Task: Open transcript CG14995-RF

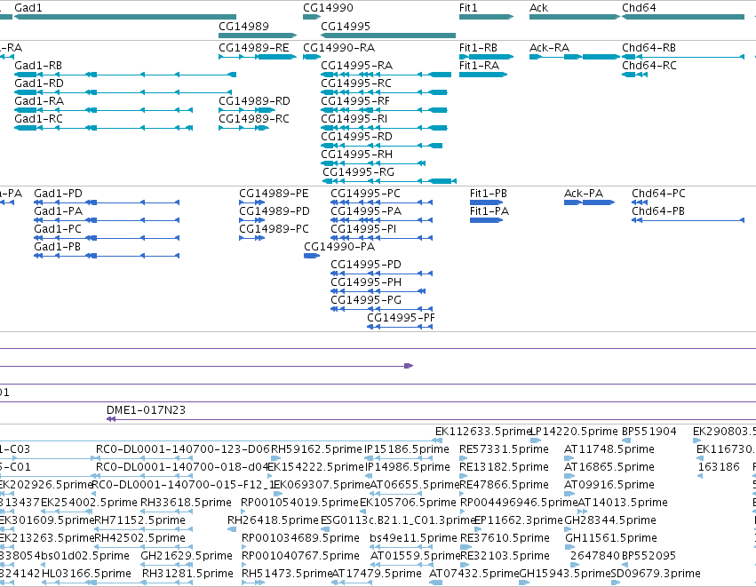Action: click(x=354, y=101)
